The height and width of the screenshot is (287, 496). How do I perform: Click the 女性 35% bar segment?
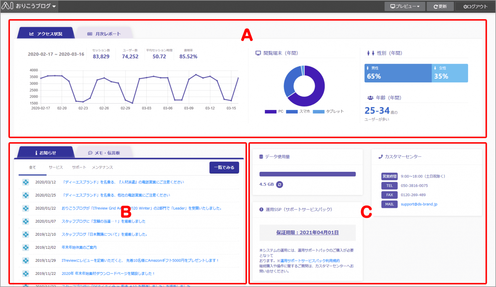click(x=450, y=73)
